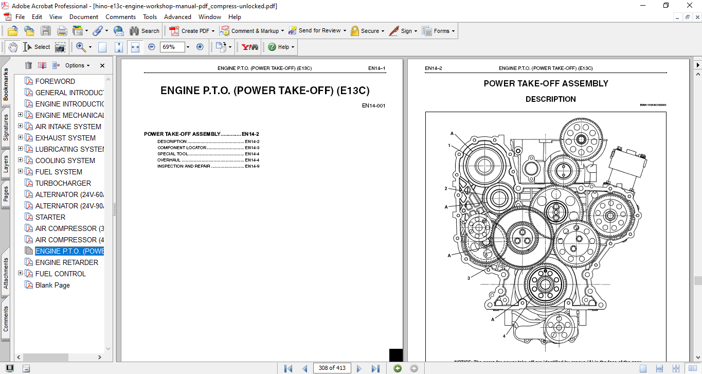Viewport: 702px width, 374px height.
Task: Open the Advanced menu
Action: pyautogui.click(x=177, y=17)
